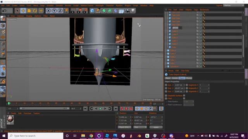This screenshot has width=248, height=139.
Task: Open the Render menu
Action: click(x=68, y=5)
